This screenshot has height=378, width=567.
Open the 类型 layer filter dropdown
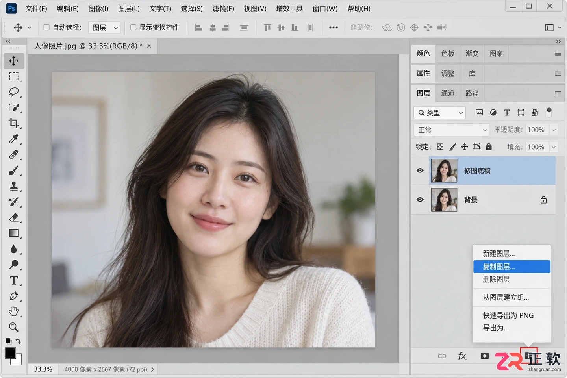[x=439, y=113]
